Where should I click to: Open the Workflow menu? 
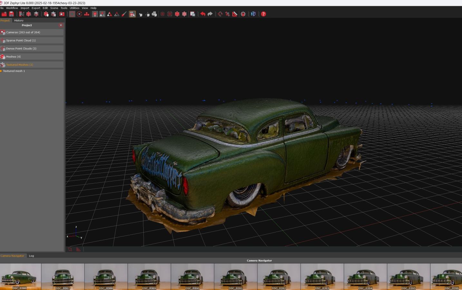(12, 8)
